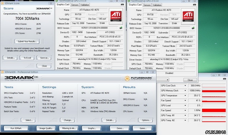This screenshot has height=135, width=228.
Task: Click Select under the Tests section
Action: pyautogui.click(x=28, y=120)
